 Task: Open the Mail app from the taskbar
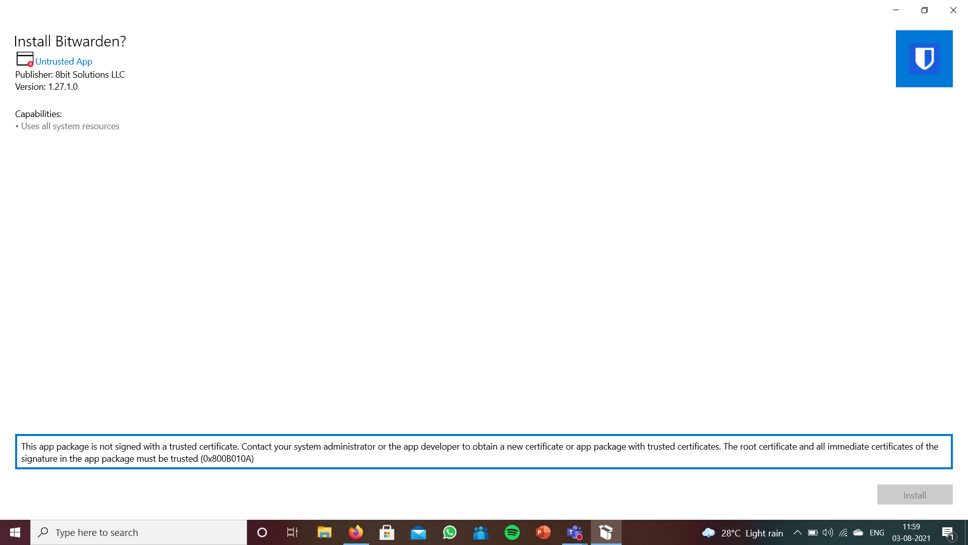click(418, 532)
